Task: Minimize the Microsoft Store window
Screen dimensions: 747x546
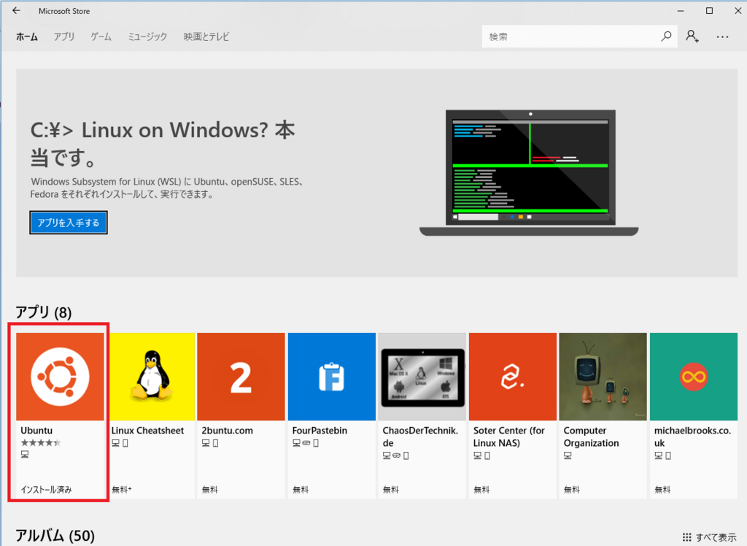Action: (x=681, y=10)
